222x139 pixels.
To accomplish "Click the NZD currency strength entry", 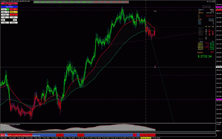I will point(63,2).
